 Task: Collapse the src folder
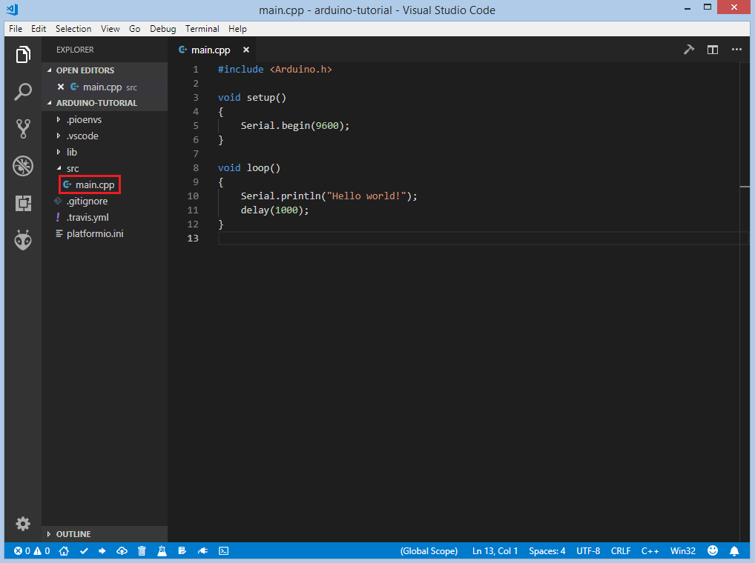[x=72, y=168]
